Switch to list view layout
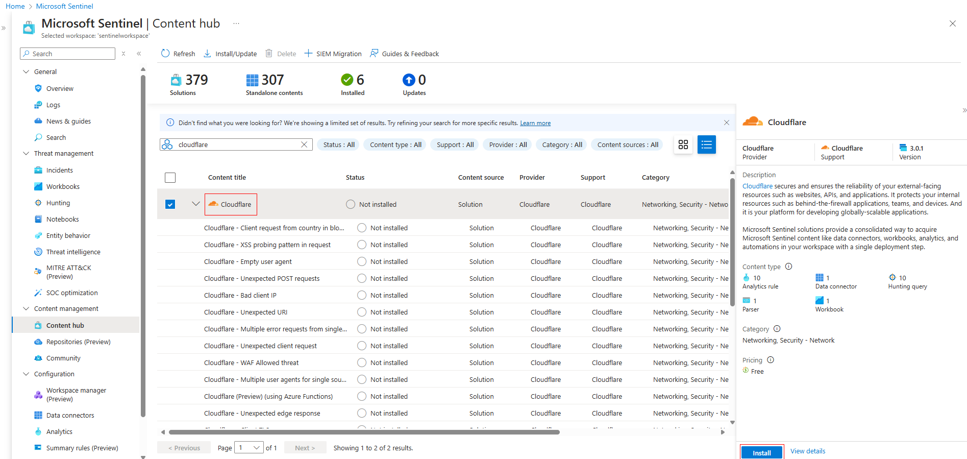The image size is (967, 459). 706,144
